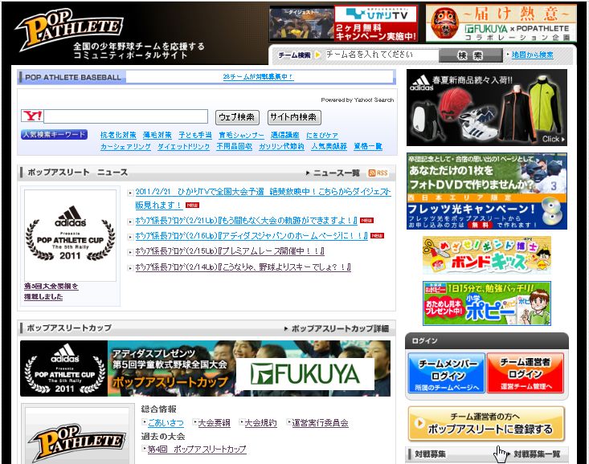Click keyword link カーシェアリング
The width and height of the screenshot is (589, 464).
[x=125, y=146]
